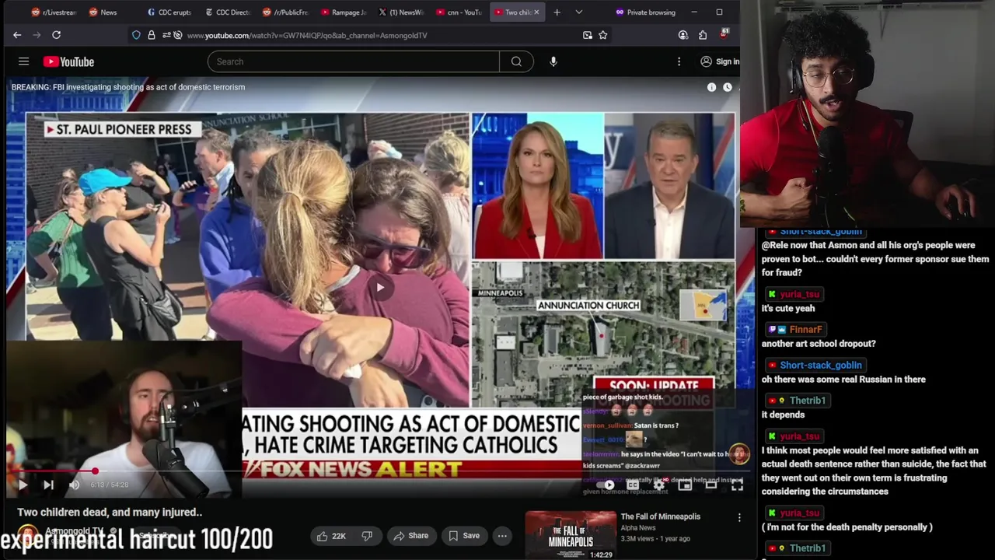Switch to the r/Livestream tab

coord(53,12)
